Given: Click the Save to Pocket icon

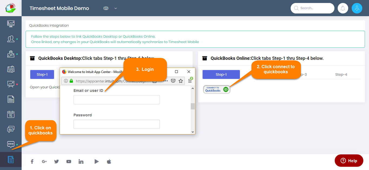Looking at the screenshot, I should point(173,81).
